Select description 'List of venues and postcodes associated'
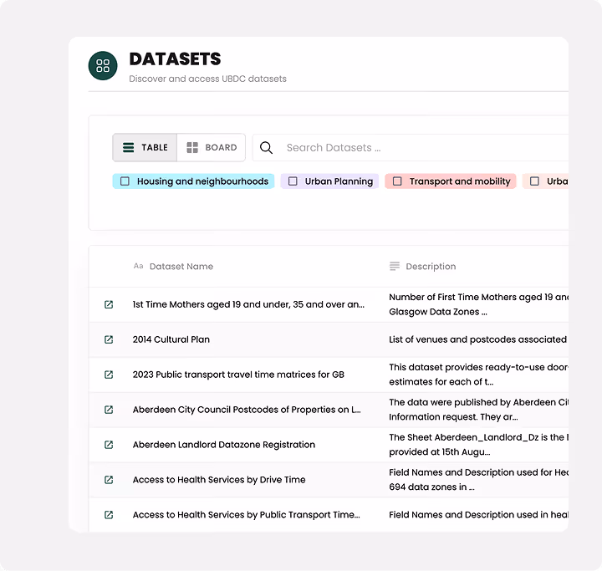602x571 pixels. click(x=477, y=339)
